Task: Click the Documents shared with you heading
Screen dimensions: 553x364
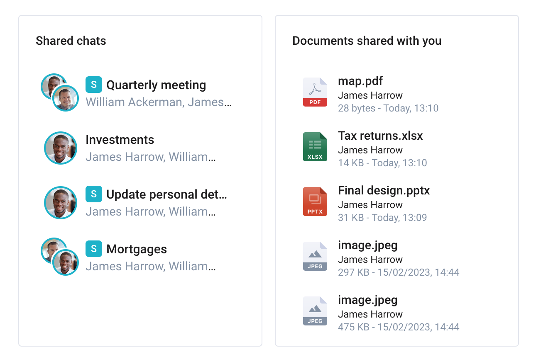Action: tap(367, 41)
